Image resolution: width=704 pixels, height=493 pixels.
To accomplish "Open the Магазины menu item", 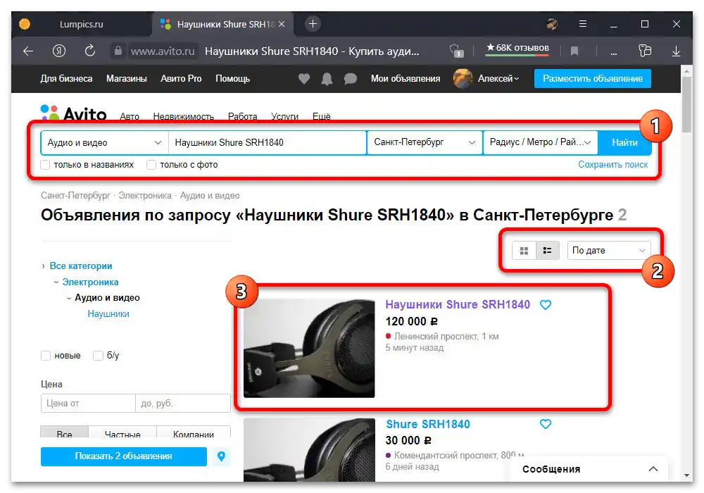I will [127, 79].
